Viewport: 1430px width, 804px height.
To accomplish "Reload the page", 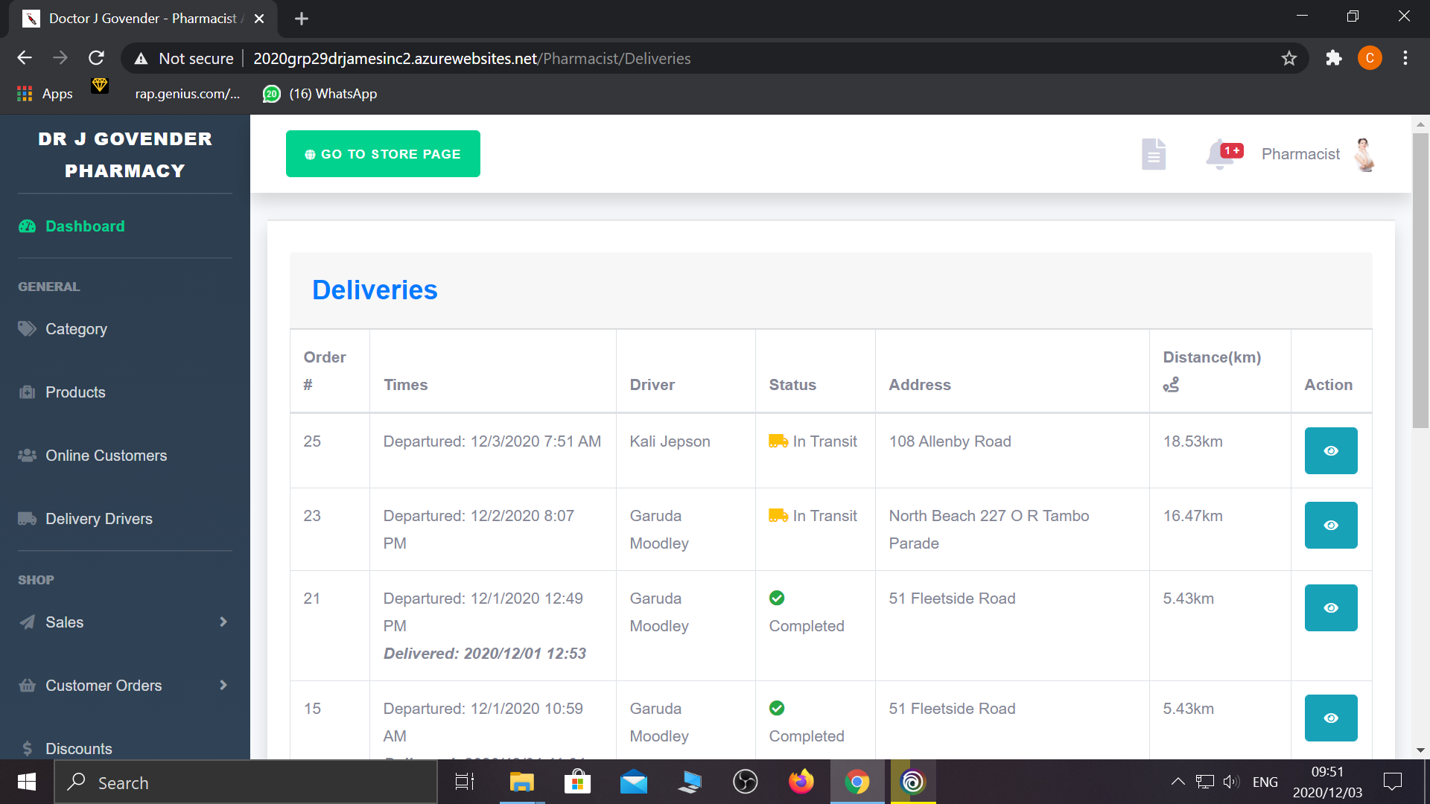I will (96, 58).
